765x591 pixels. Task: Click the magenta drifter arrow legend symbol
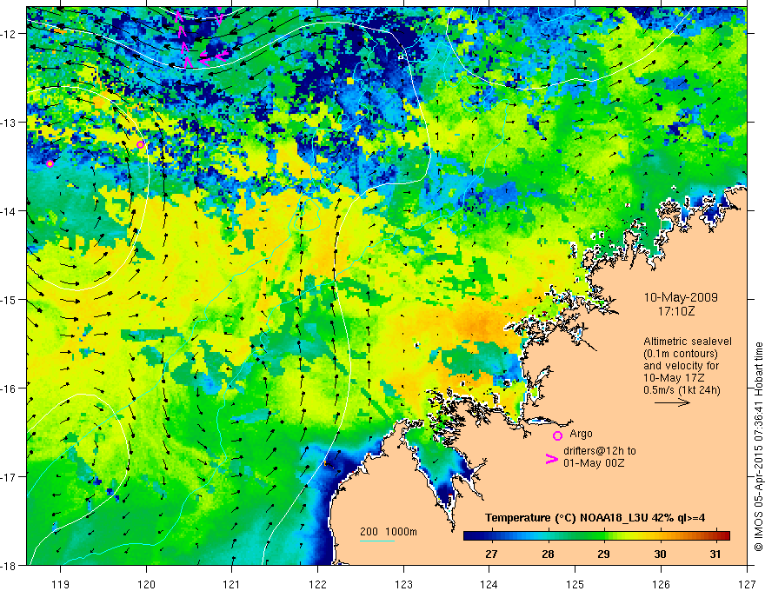[x=551, y=459]
